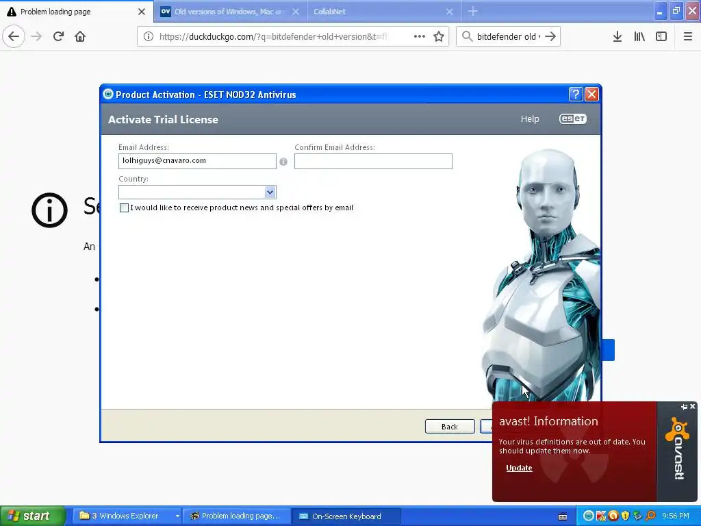The image size is (701, 526).
Task: Expand the Windows Explorer taskbar group arrow
Action: tap(177, 516)
